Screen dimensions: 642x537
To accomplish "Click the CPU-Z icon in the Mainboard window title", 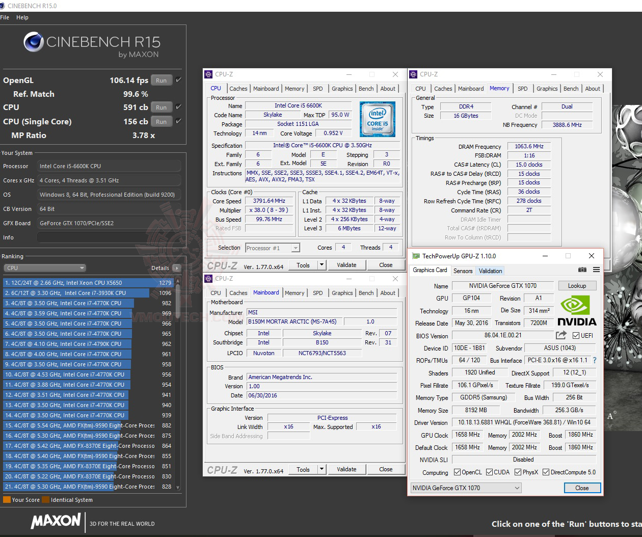I will click(208, 279).
